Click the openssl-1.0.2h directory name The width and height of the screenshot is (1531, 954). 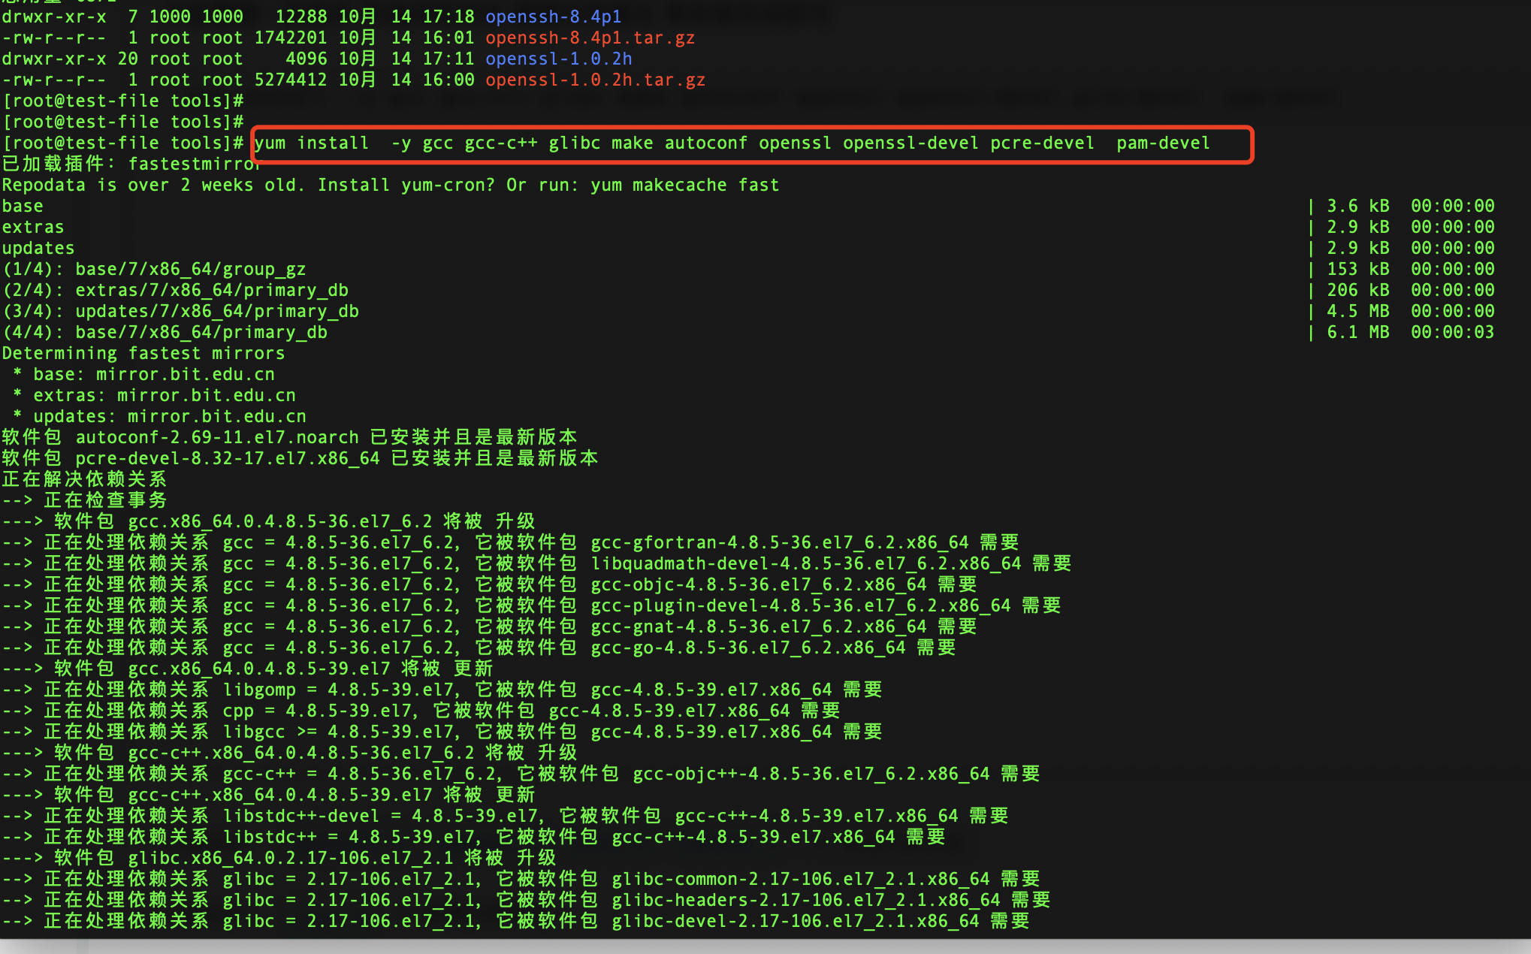pos(558,59)
